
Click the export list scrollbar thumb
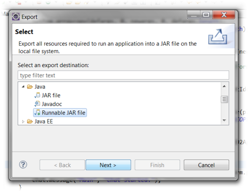pyautogui.click(x=224, y=99)
